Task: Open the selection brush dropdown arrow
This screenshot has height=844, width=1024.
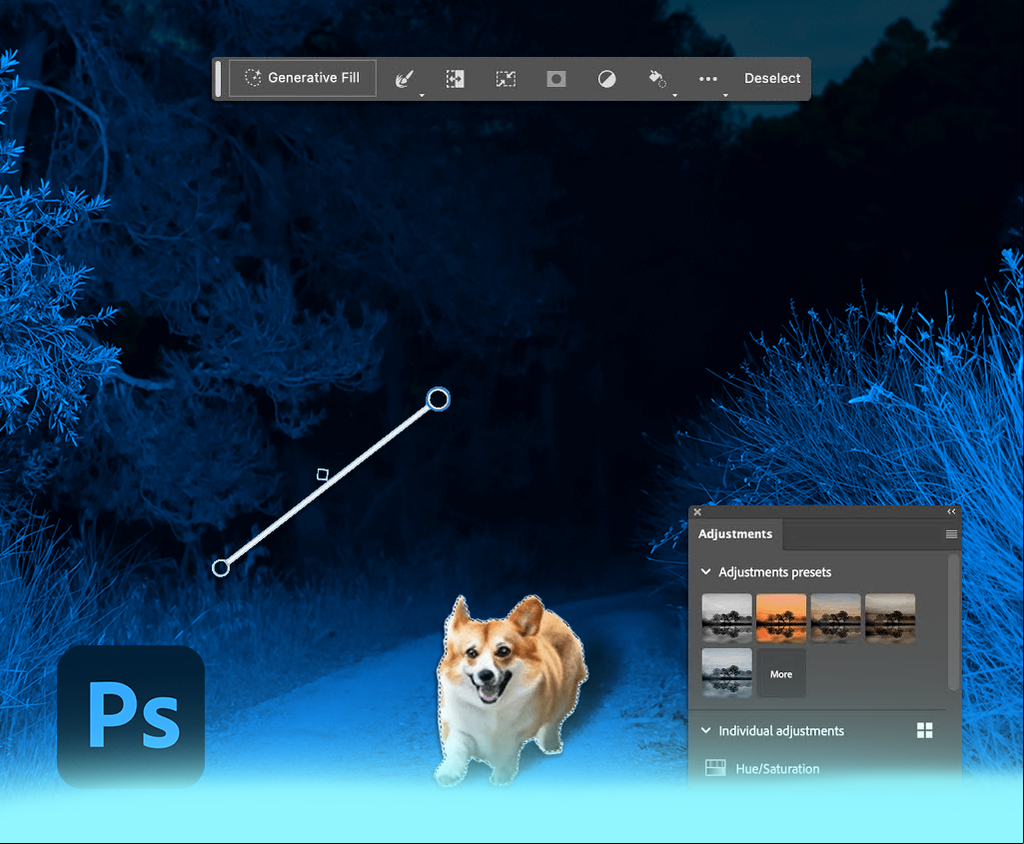Action: coord(422,95)
